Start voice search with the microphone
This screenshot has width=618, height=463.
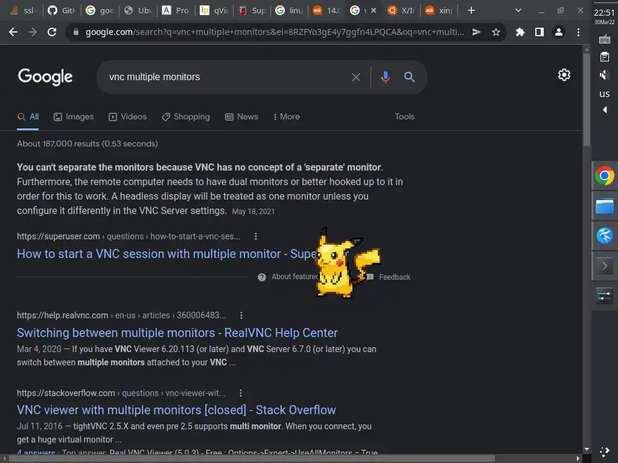coord(386,77)
